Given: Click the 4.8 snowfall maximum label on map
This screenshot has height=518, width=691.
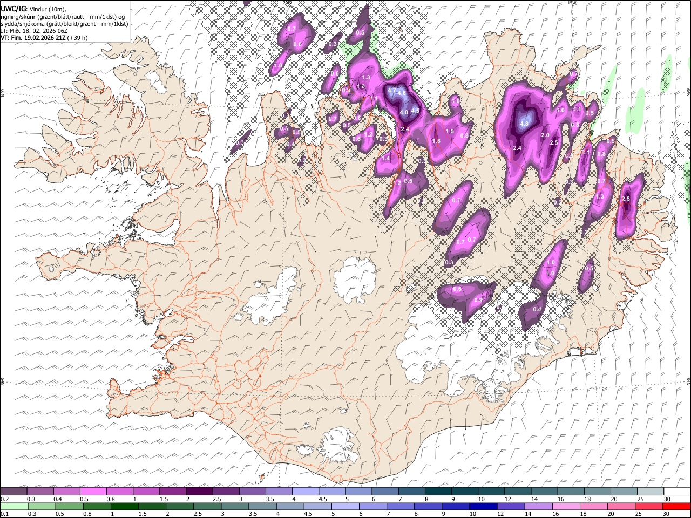Looking at the screenshot, I should coord(524,124).
